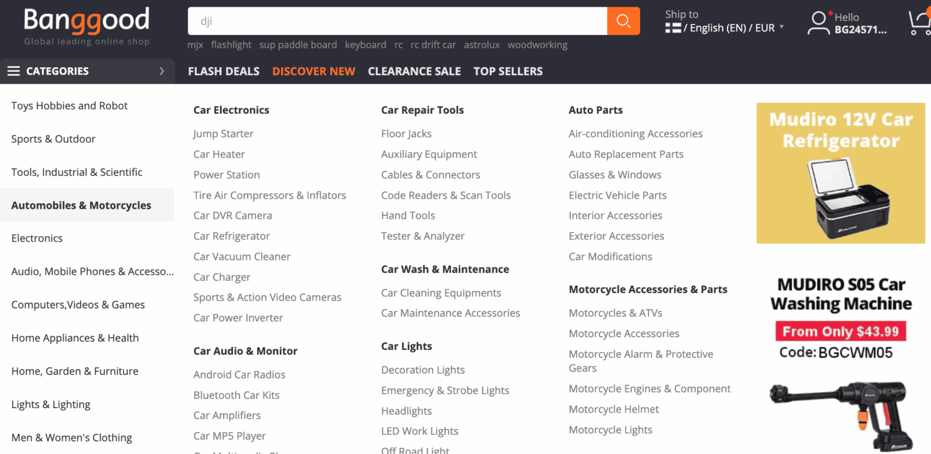
Task: Click inside the search input field
Action: 397,20
